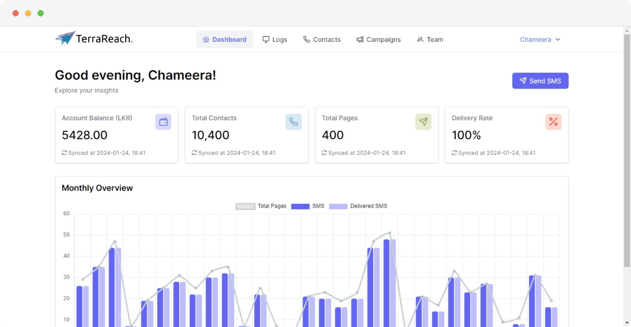The image size is (631, 327).
Task: Click sync icon under Total Contacts
Action: pos(194,153)
